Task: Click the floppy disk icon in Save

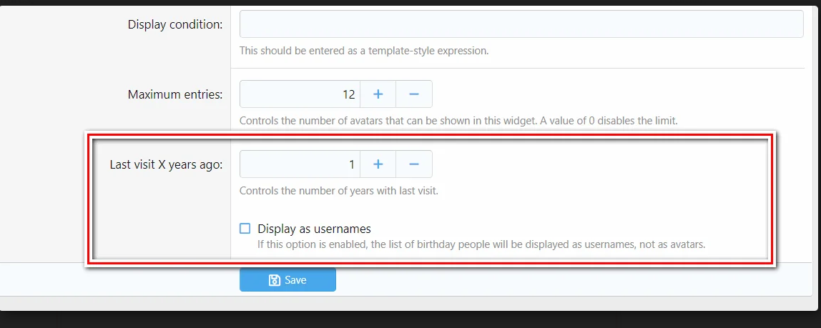Action: pyautogui.click(x=274, y=280)
